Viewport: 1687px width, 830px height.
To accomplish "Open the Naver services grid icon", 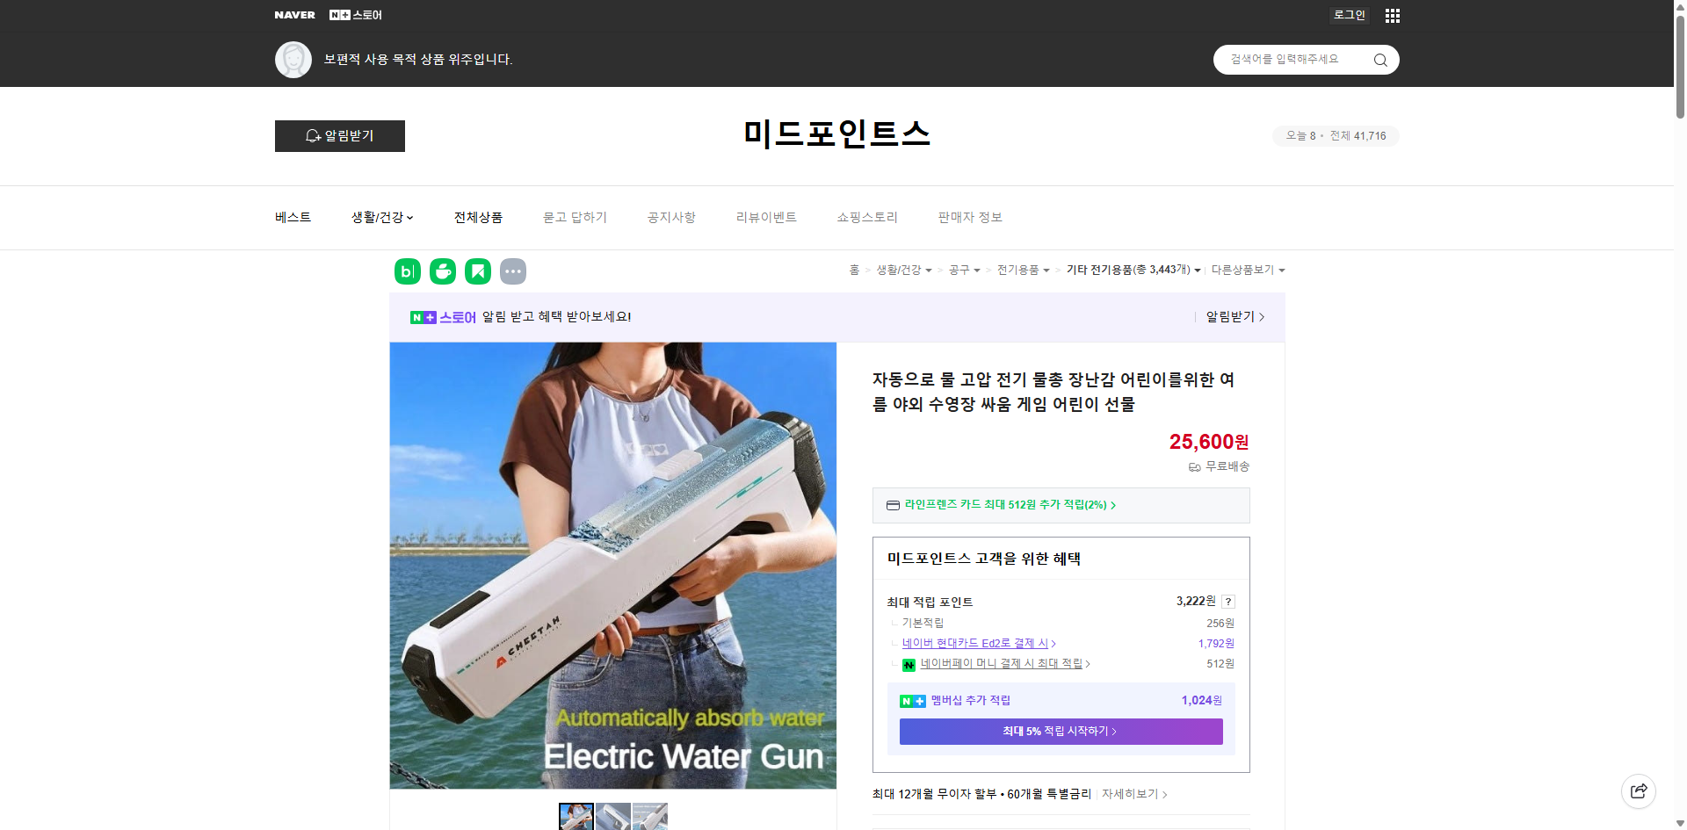I will click(1392, 15).
